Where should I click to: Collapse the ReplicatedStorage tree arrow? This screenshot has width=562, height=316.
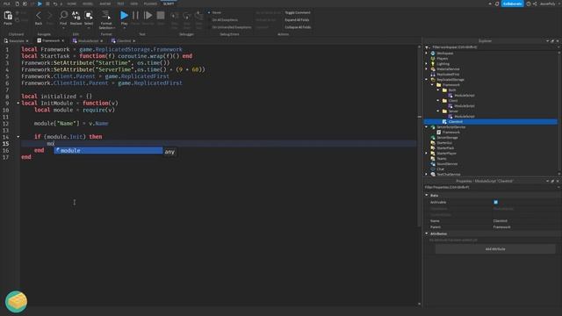pos(427,80)
